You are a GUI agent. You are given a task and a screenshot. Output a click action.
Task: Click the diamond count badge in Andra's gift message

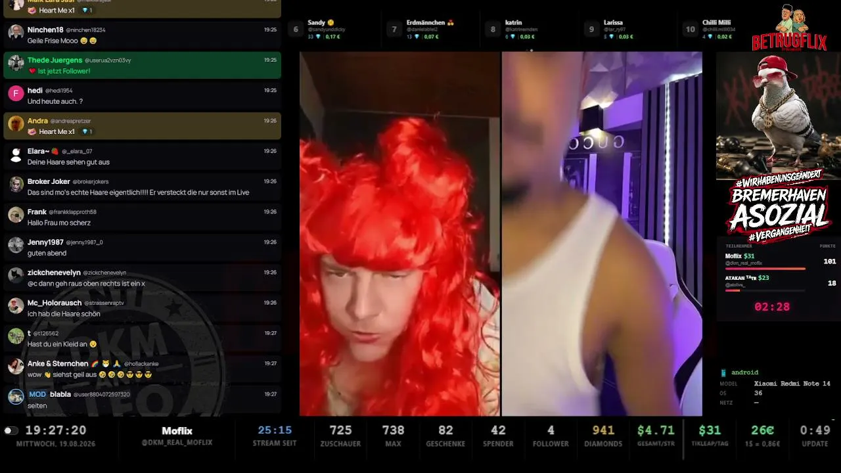coord(87,131)
